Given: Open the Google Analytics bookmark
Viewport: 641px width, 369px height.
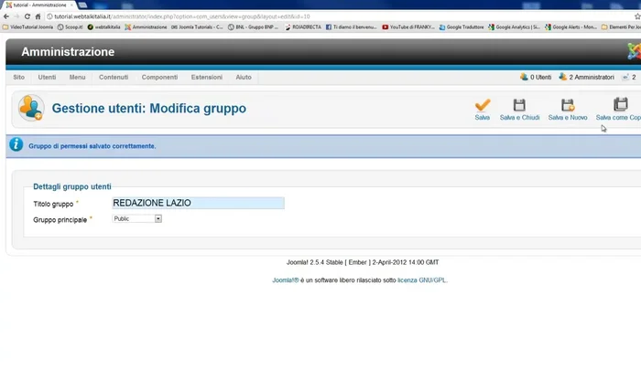Looking at the screenshot, I should point(515,26).
